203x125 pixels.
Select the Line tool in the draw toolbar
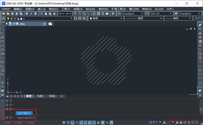pos(2,25)
